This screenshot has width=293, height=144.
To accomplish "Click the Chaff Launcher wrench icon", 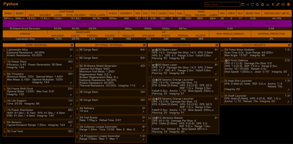I will (x=289, y=102).
